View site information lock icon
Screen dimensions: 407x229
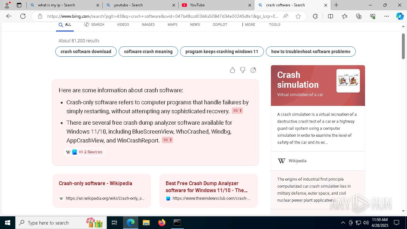coord(40,16)
